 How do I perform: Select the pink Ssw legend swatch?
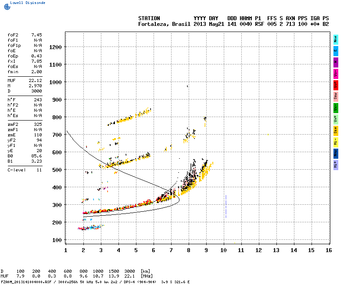click(x=336, y=96)
